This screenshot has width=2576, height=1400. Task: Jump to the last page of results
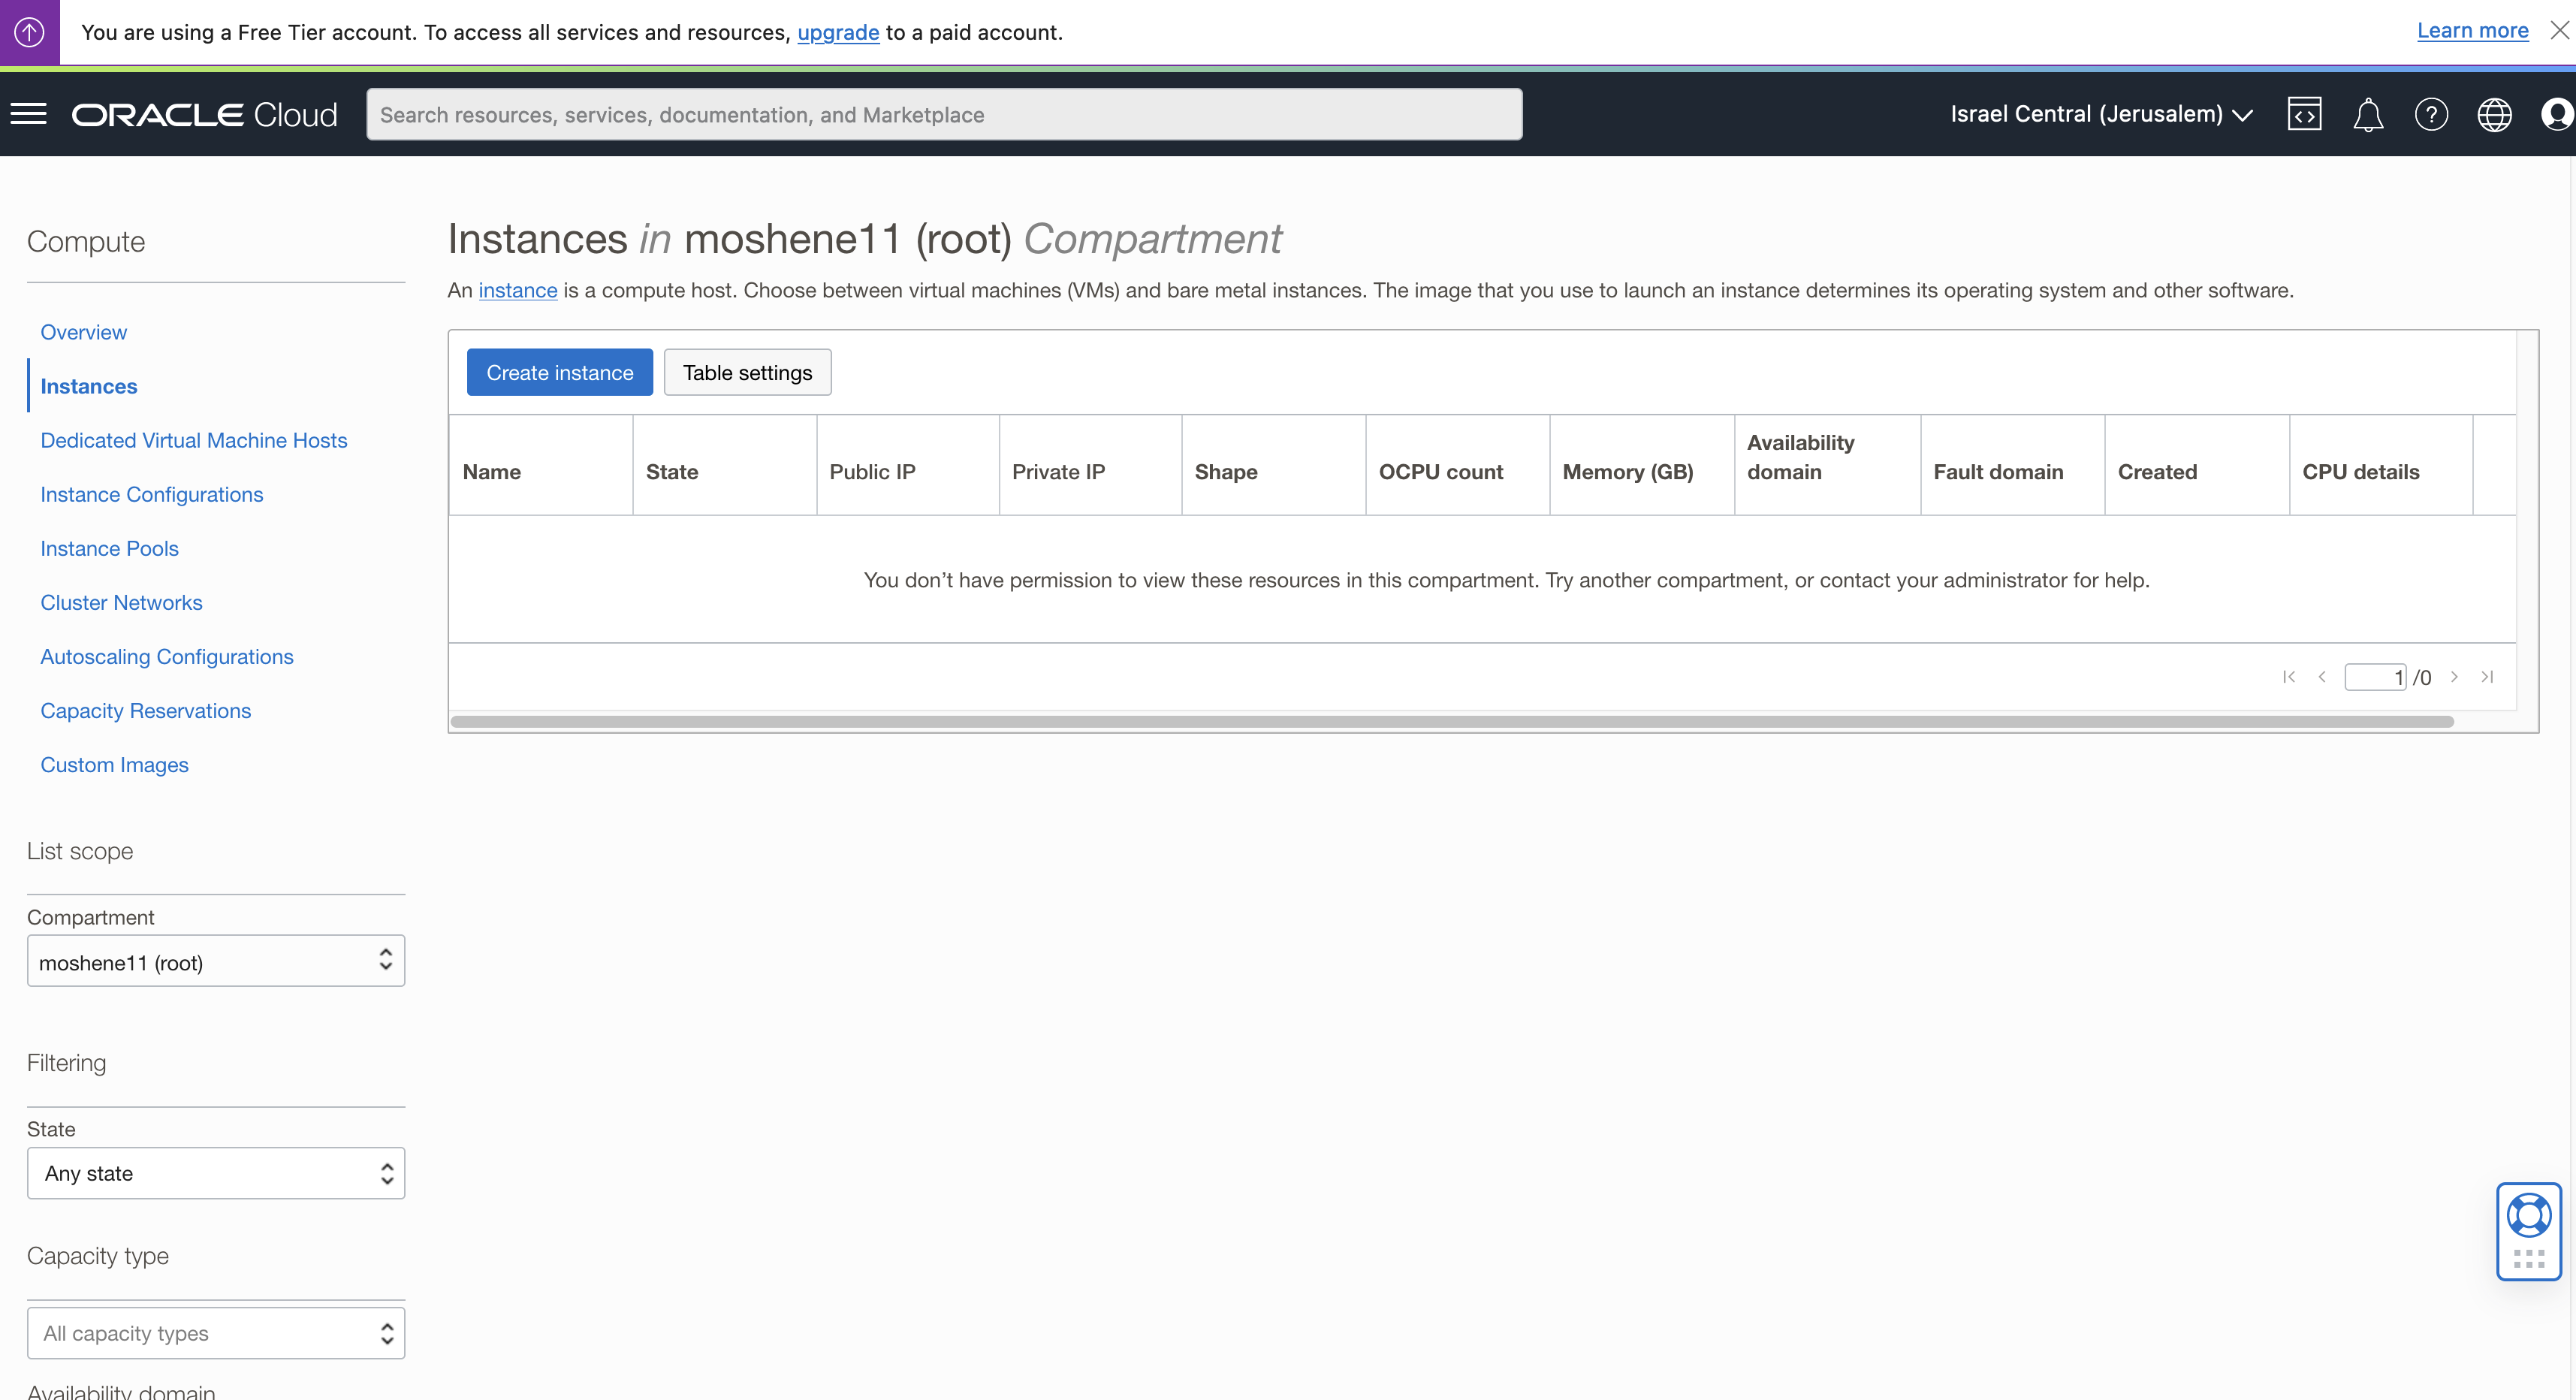tap(2488, 676)
